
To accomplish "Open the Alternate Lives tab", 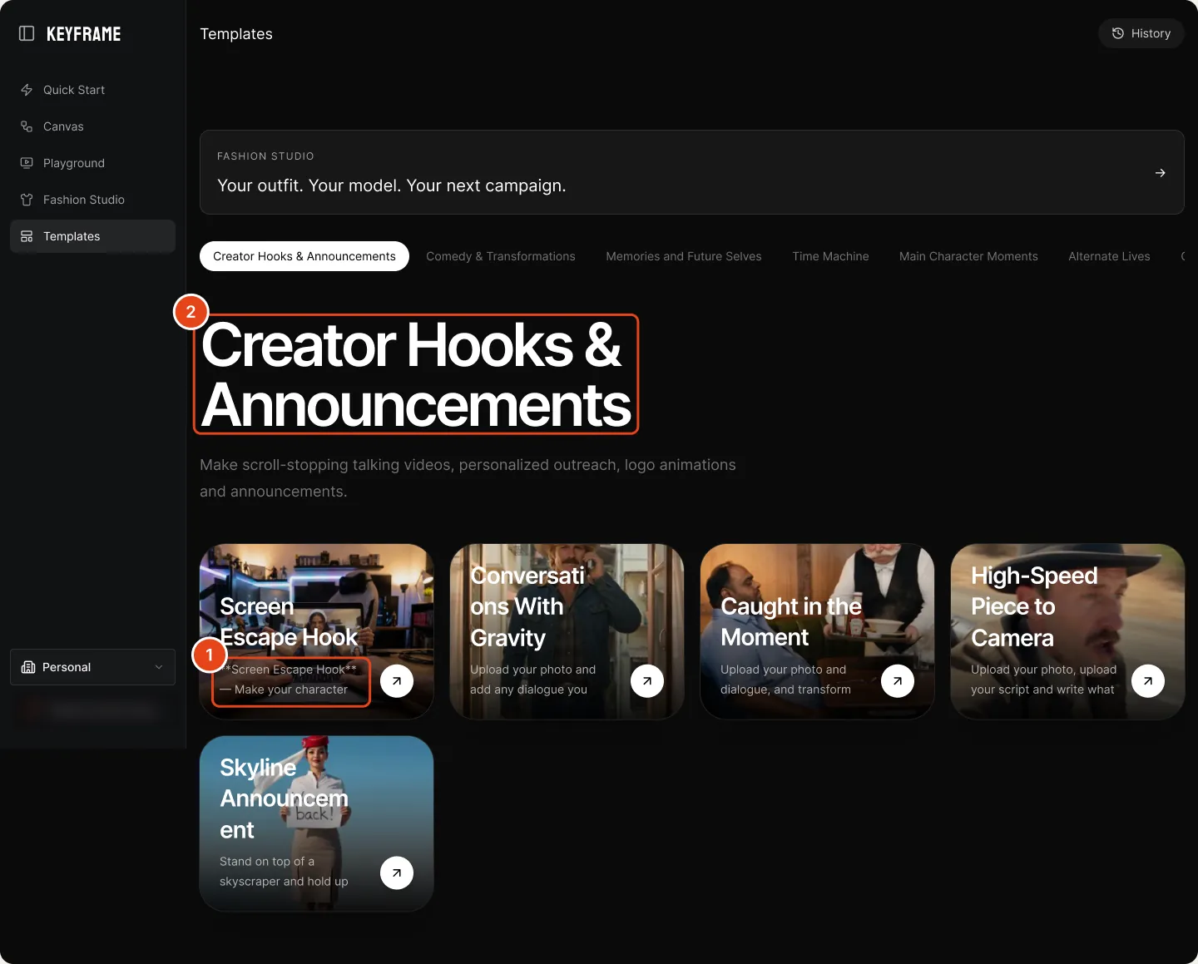I will [x=1109, y=256].
